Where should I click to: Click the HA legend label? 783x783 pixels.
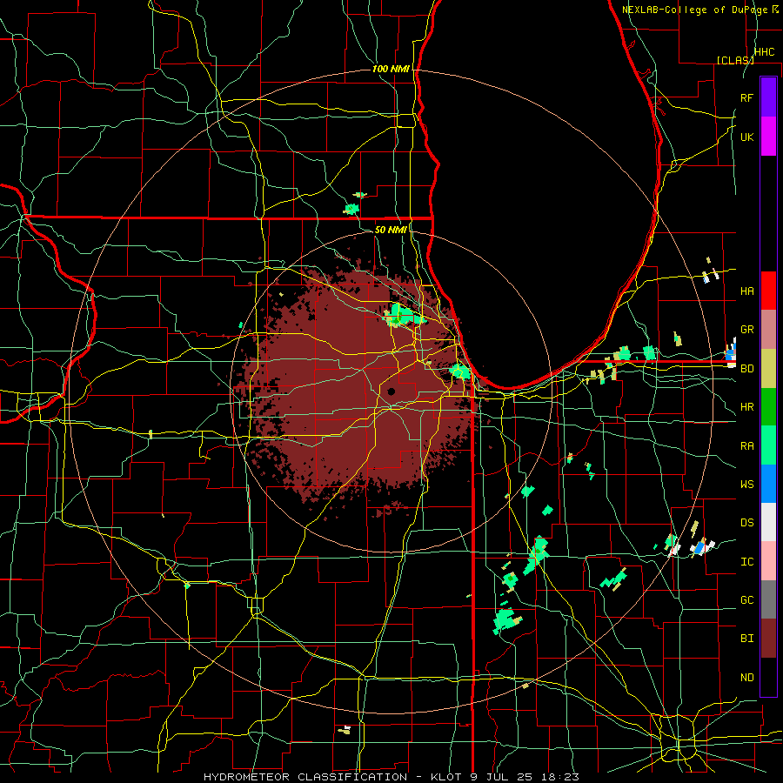(747, 291)
